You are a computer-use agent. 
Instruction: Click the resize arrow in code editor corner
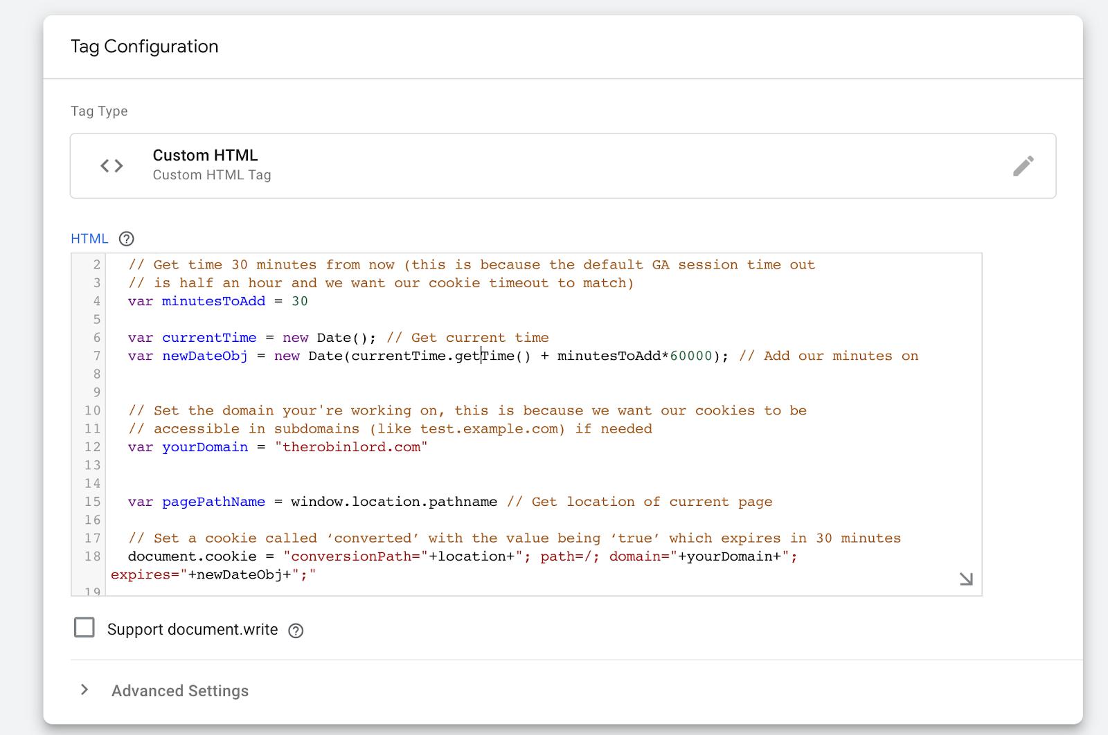[x=966, y=579]
